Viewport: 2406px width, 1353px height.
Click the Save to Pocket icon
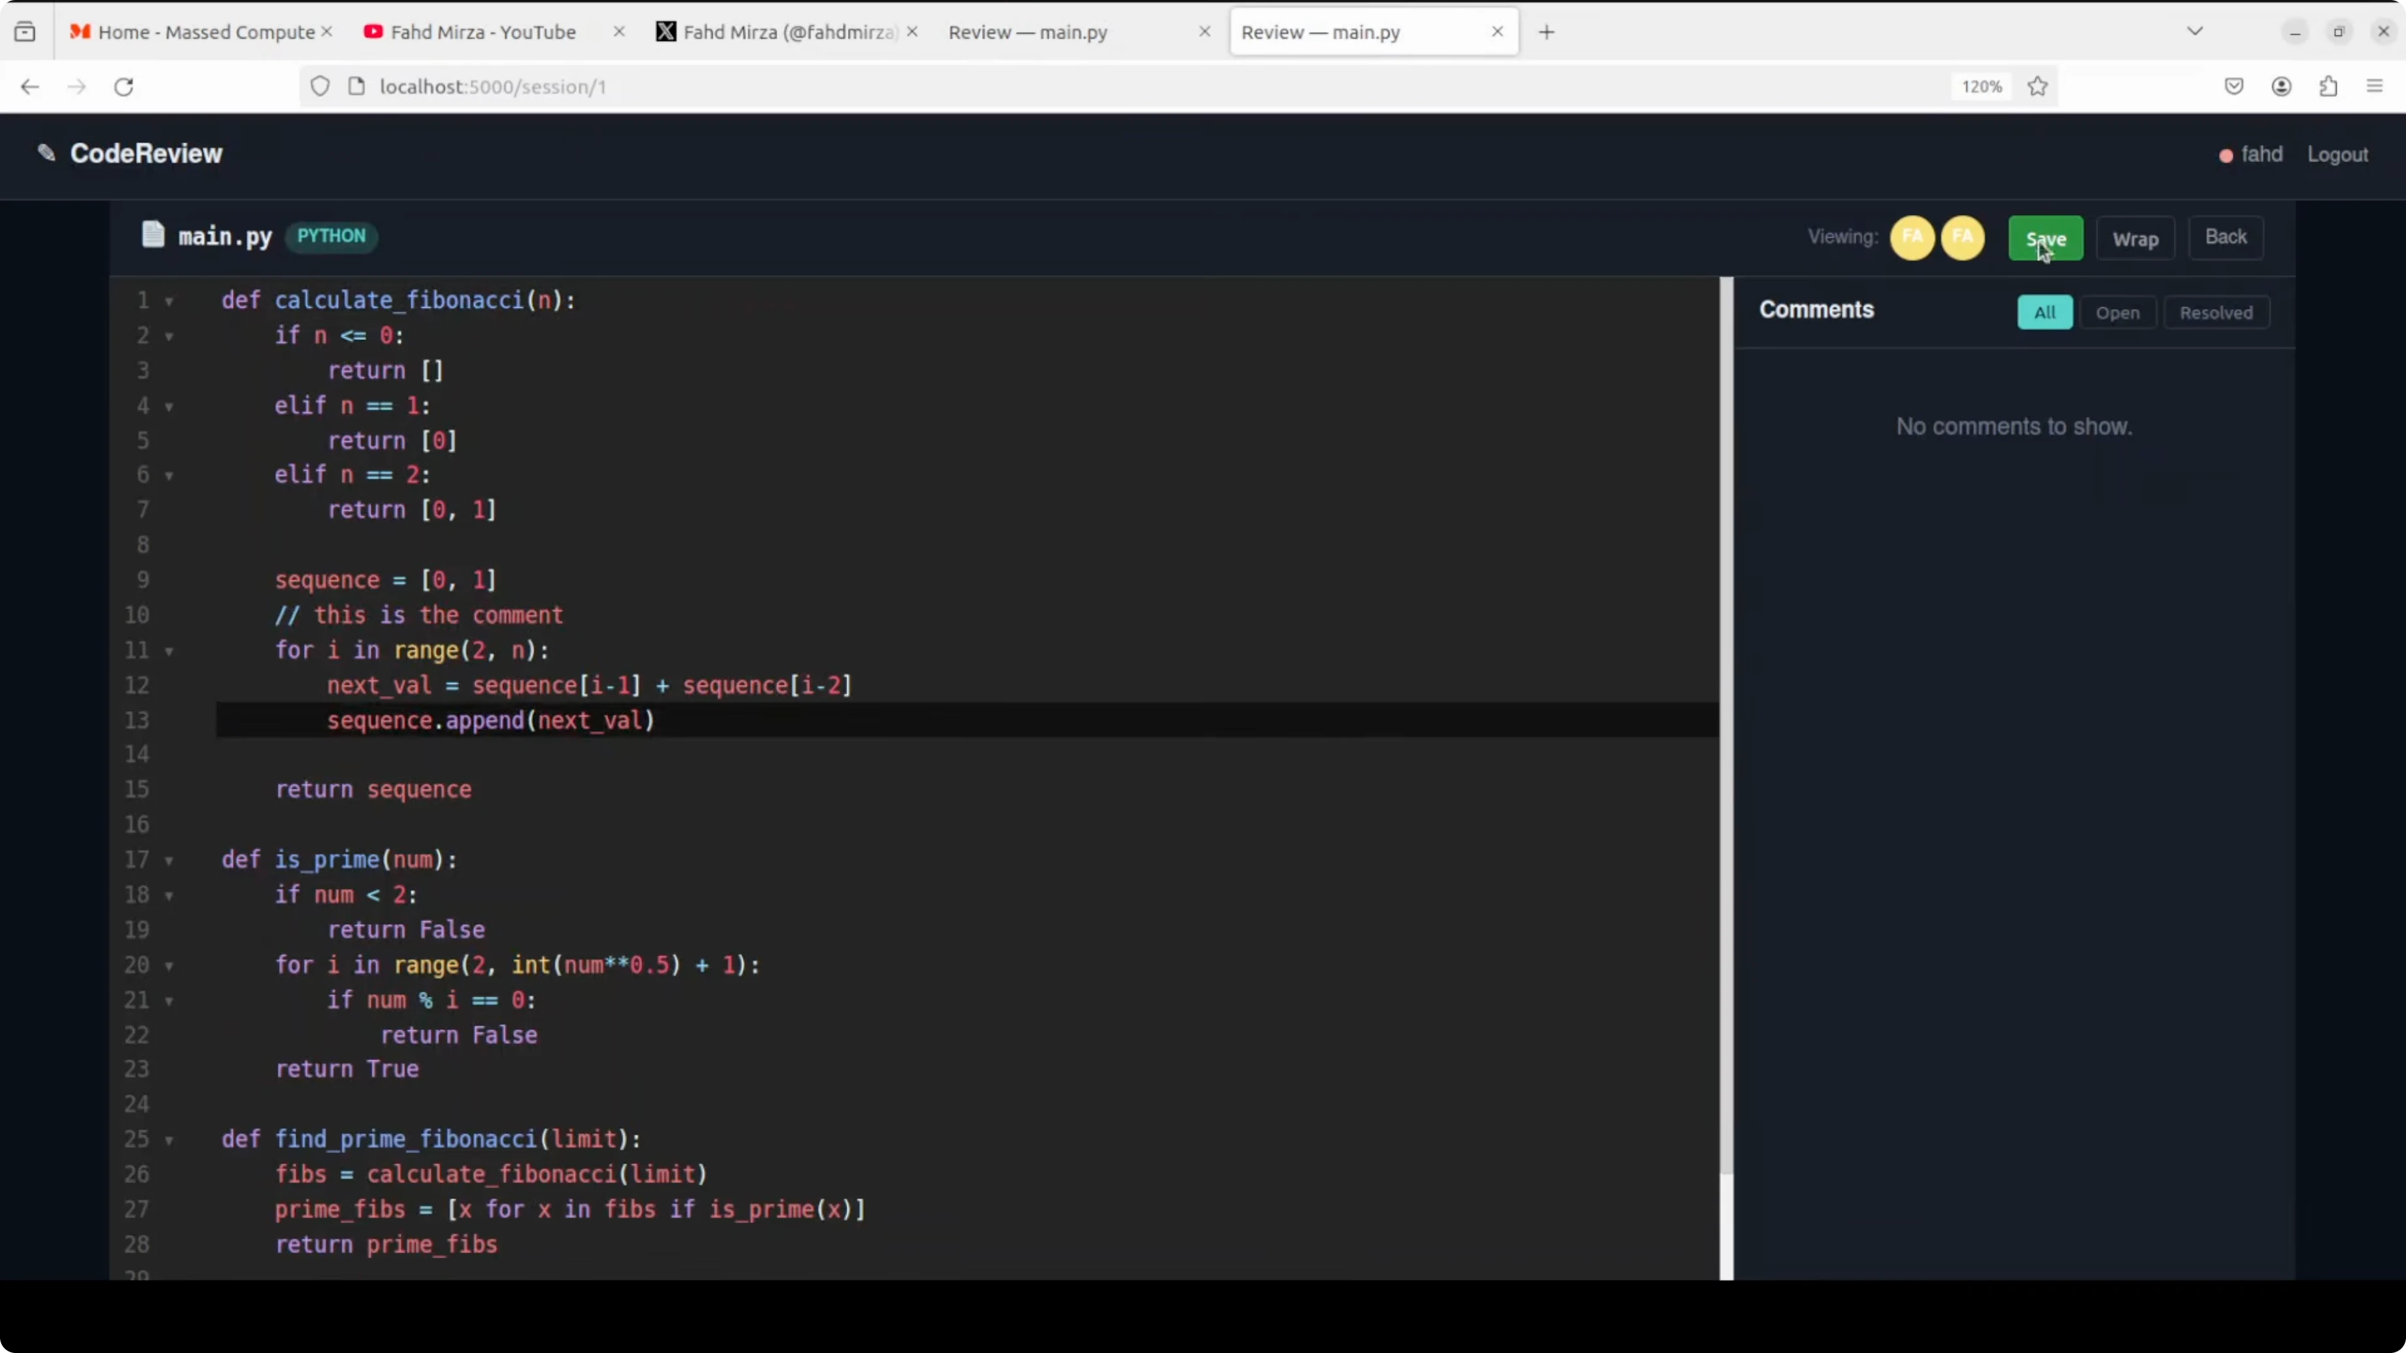pyautogui.click(x=2233, y=86)
